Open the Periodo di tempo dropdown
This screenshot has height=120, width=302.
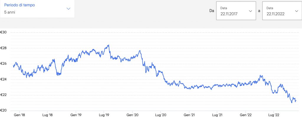click(37, 9)
